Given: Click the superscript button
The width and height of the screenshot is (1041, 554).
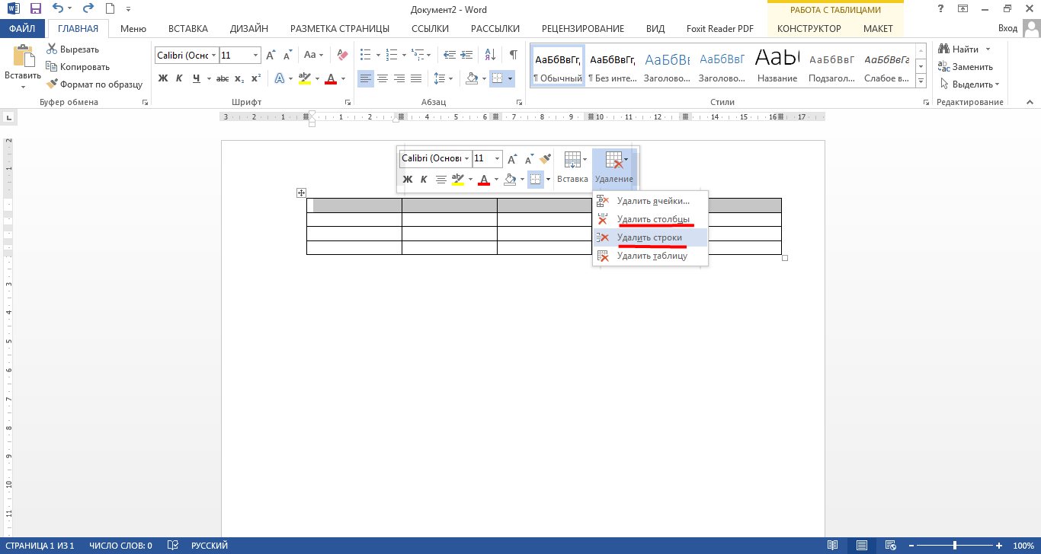Looking at the screenshot, I should tap(256, 78).
